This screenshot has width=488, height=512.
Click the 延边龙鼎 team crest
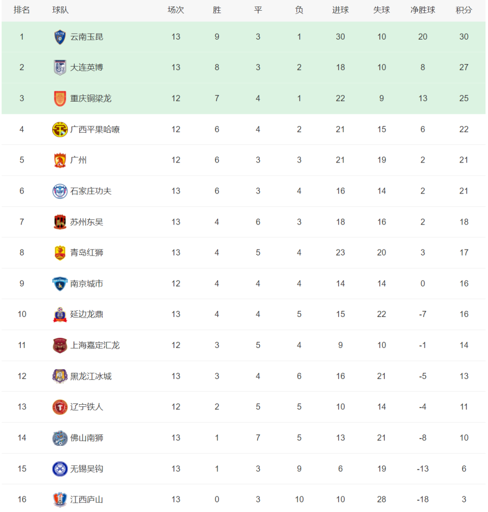coord(60,314)
